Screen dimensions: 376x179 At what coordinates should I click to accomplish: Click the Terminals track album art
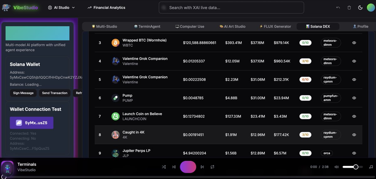pyautogui.click(x=7, y=168)
